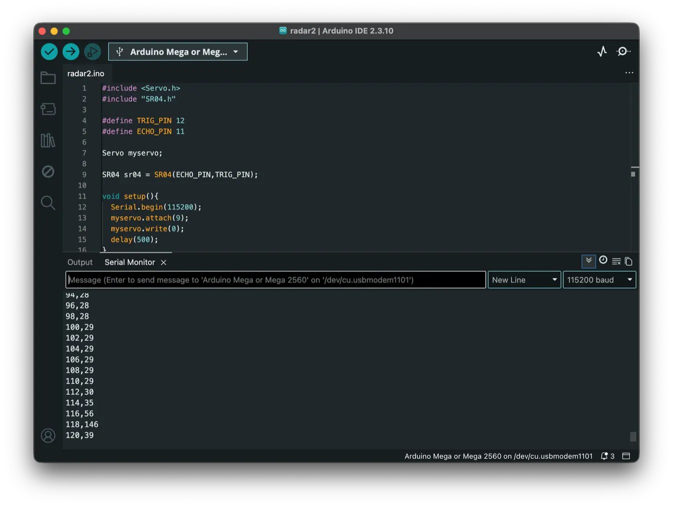Click the board and port status bar text

click(x=498, y=456)
